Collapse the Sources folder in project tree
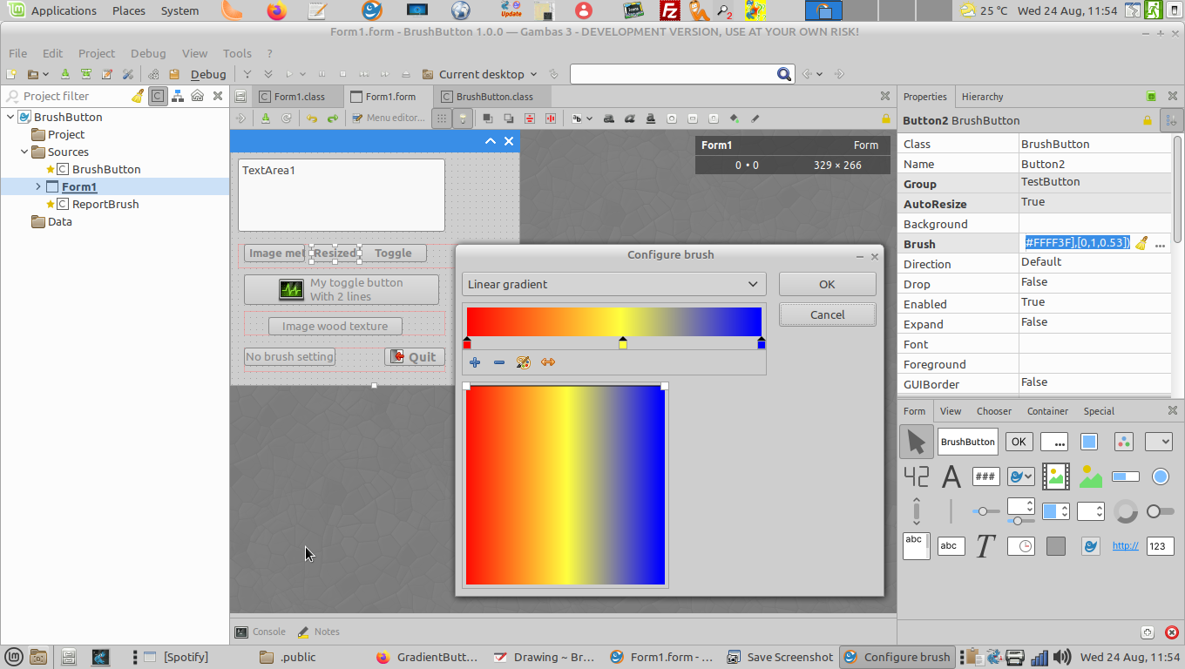Viewport: 1185px width, 669px height. pos(24,152)
